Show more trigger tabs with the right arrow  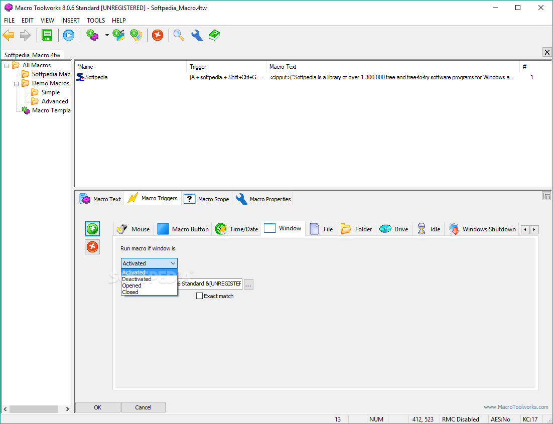tap(534, 230)
